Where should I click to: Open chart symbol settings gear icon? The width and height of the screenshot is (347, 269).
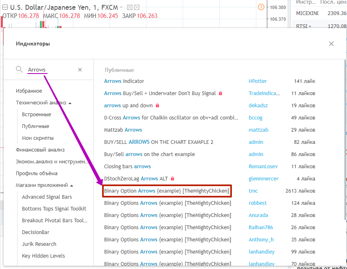pos(136,7)
